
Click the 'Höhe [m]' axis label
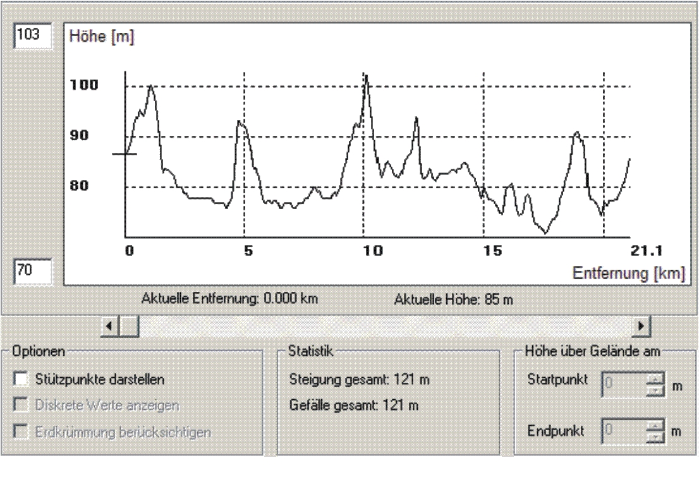(x=102, y=37)
